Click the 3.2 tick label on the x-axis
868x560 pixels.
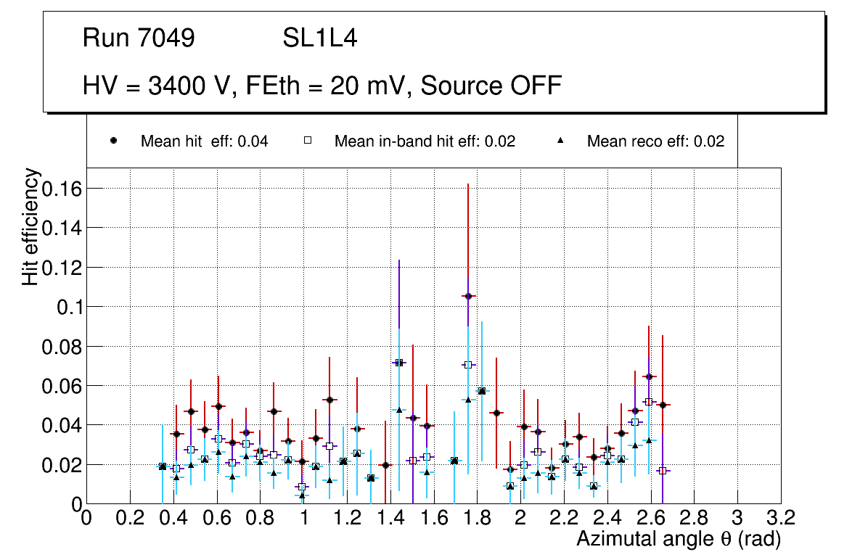780,517
